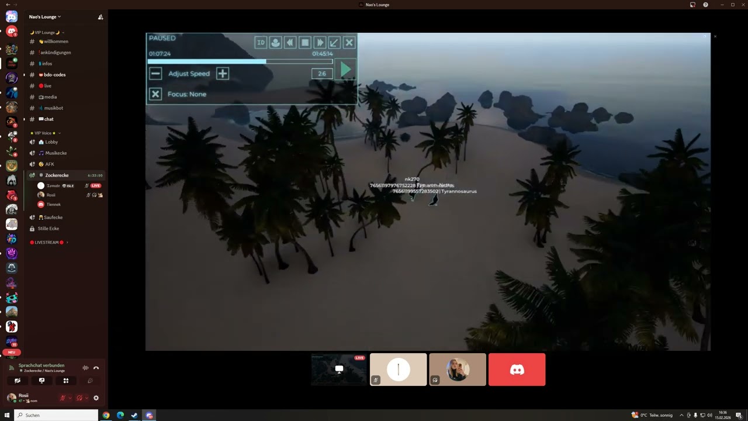Image resolution: width=748 pixels, height=421 pixels.
Task: Toggle deafen headphone button in user panel
Action: coord(79,398)
